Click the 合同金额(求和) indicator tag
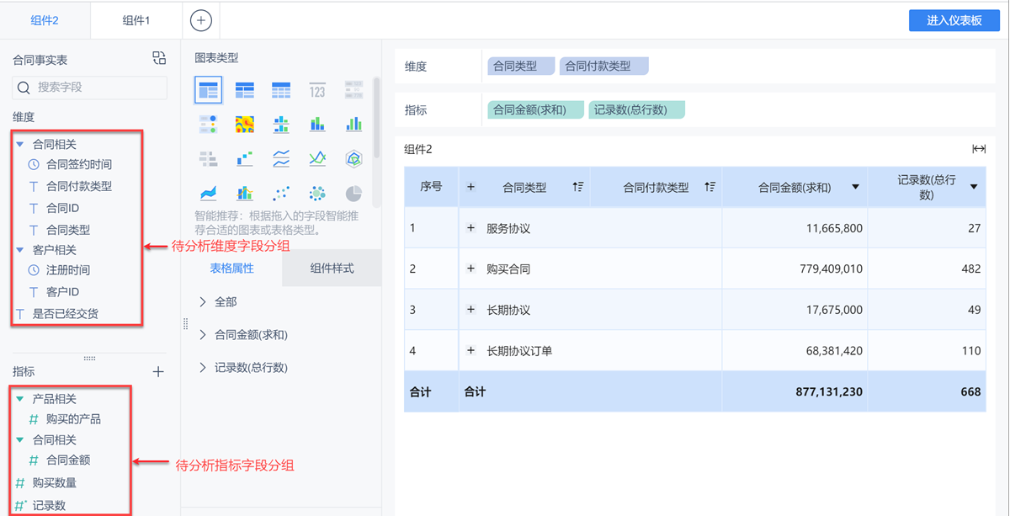This screenshot has width=1010, height=516. pos(535,109)
